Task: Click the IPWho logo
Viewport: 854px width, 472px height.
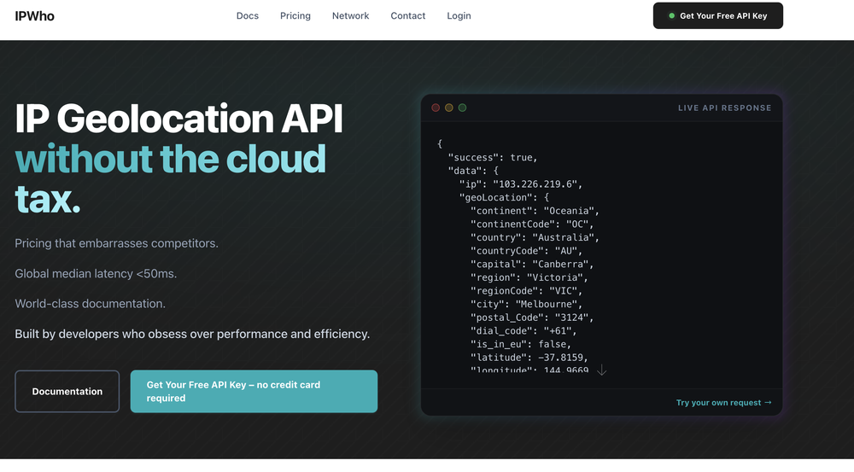Action: click(34, 16)
